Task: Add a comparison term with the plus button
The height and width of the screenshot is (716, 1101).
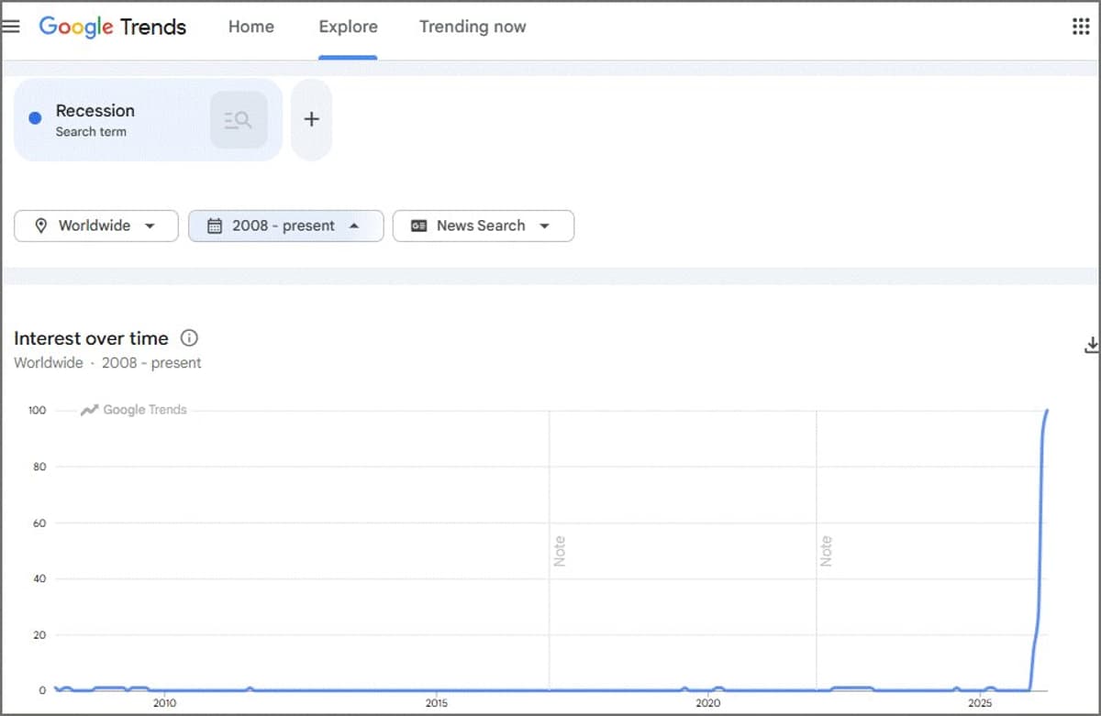Action: [x=311, y=120]
